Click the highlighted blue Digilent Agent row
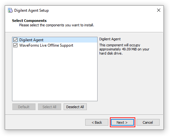 click(55, 40)
